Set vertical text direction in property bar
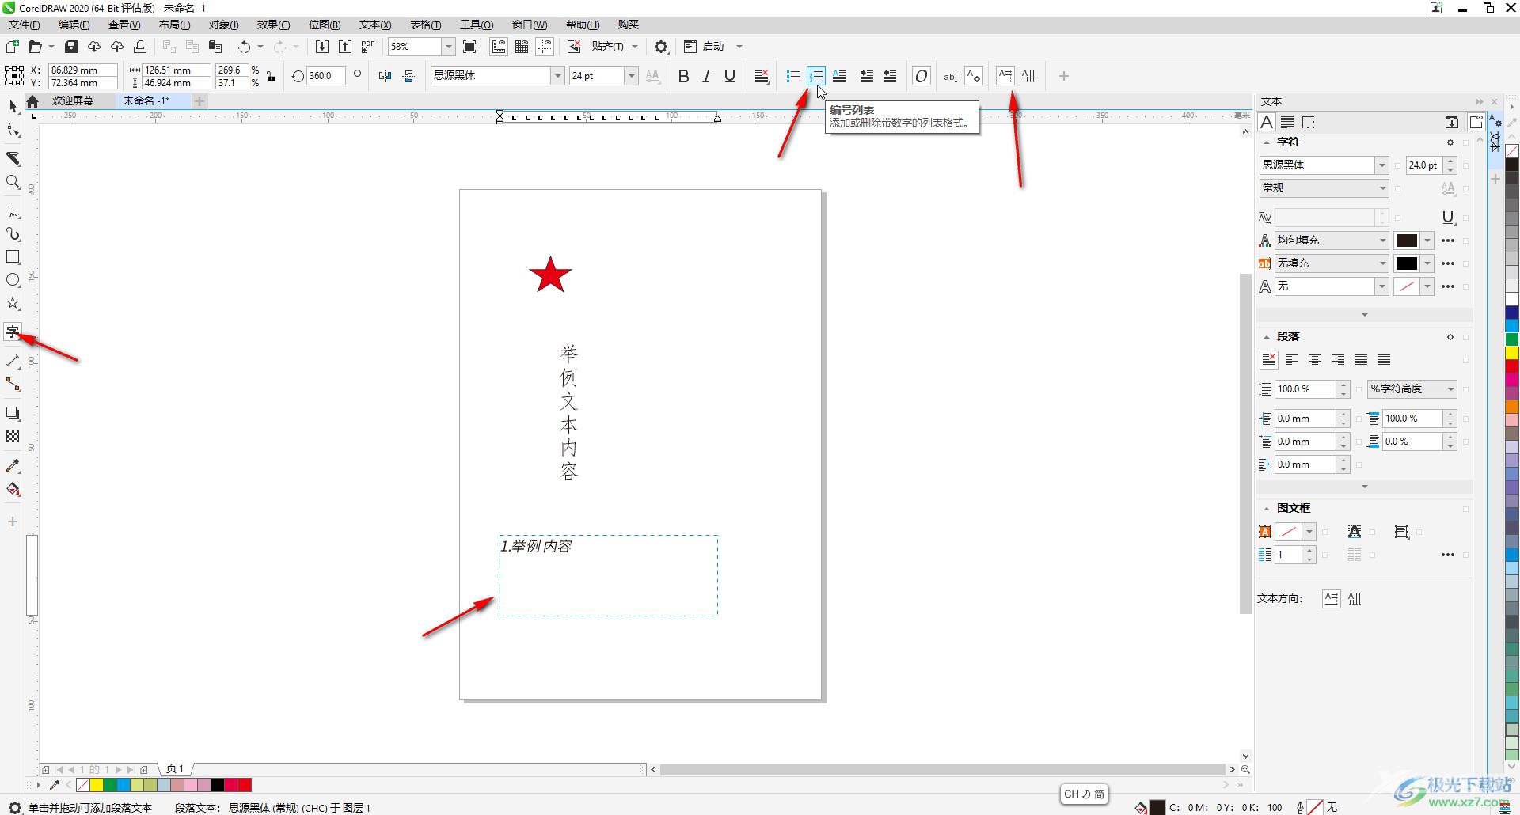 pyautogui.click(x=1028, y=76)
